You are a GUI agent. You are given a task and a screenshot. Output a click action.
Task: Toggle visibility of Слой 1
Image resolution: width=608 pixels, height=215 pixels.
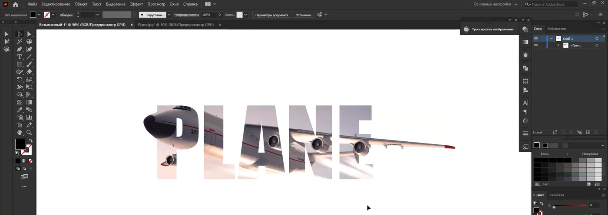(536, 39)
